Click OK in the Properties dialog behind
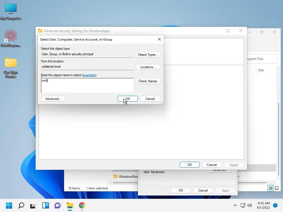This screenshot has width=283, height=212. coord(181,190)
